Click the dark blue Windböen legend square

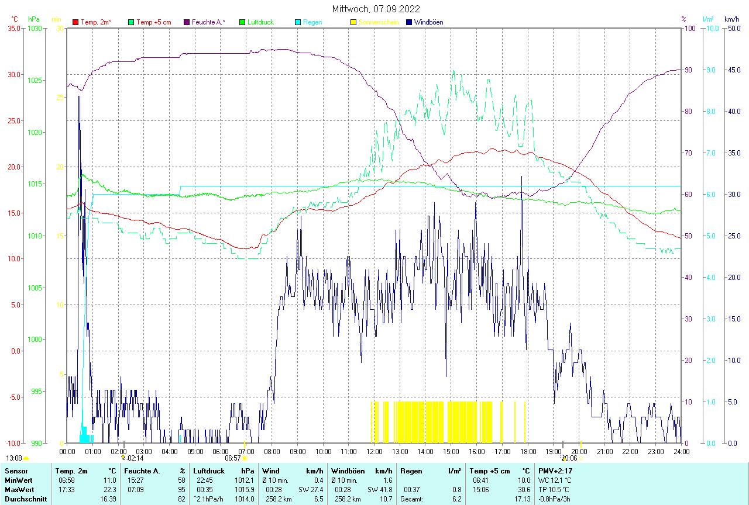(x=409, y=22)
